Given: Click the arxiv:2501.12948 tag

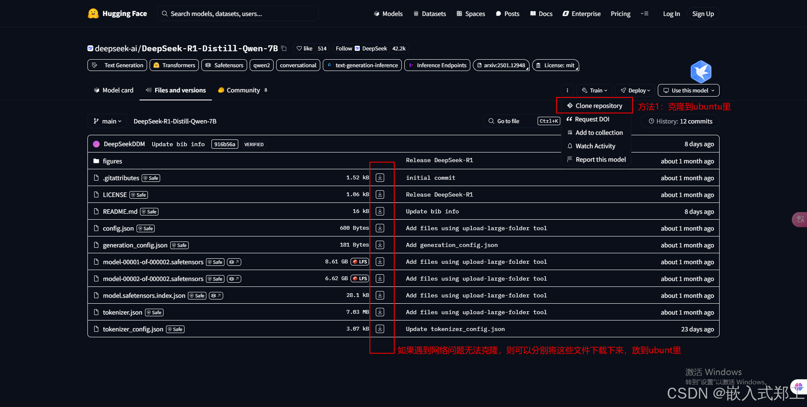Looking at the screenshot, I should [501, 65].
